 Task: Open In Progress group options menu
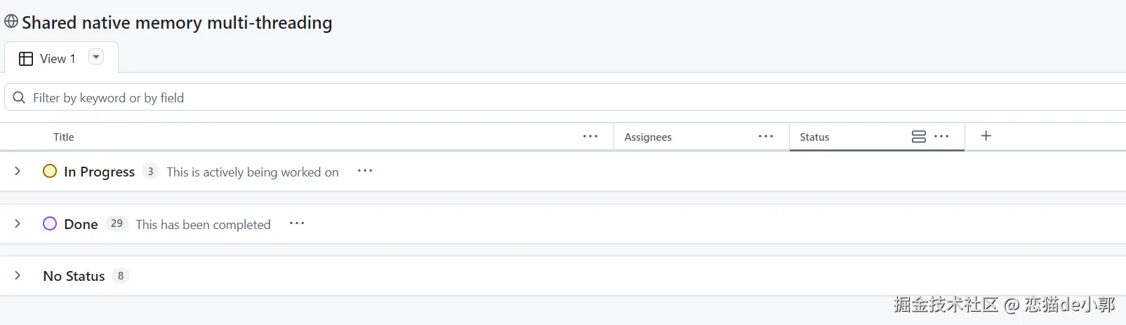click(x=365, y=171)
